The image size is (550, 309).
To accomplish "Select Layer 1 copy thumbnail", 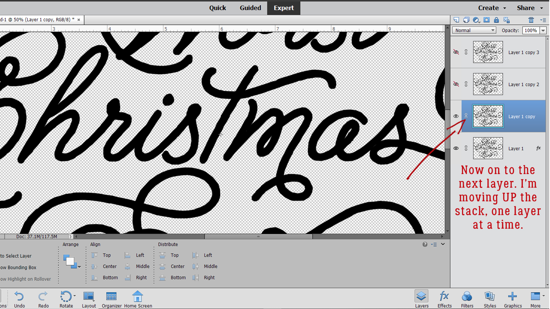I will pyautogui.click(x=488, y=116).
